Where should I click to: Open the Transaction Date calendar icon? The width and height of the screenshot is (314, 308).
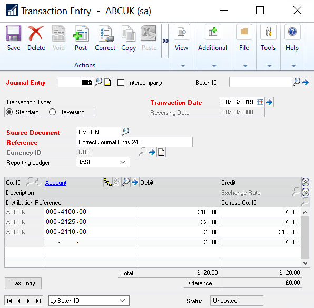tap(260, 102)
